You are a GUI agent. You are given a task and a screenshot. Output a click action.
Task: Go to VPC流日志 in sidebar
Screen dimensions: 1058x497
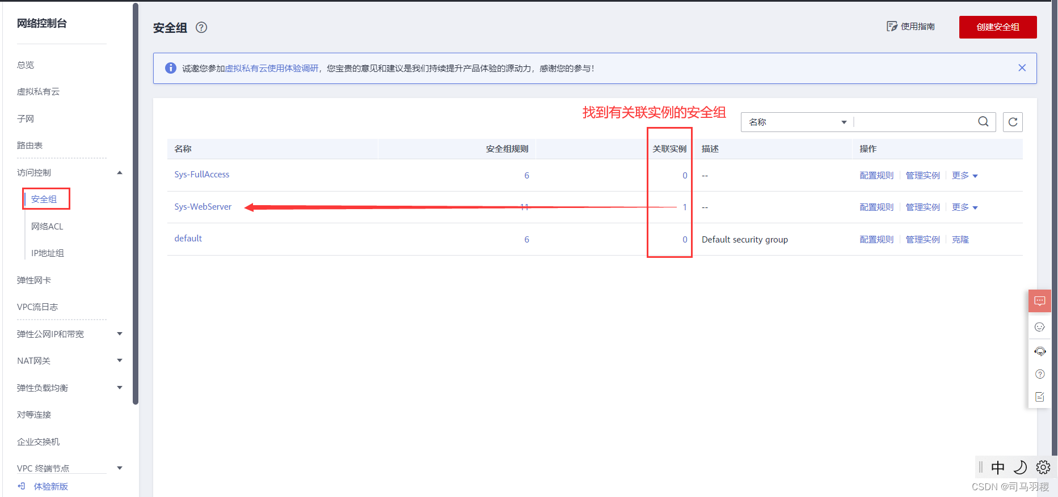click(x=37, y=307)
